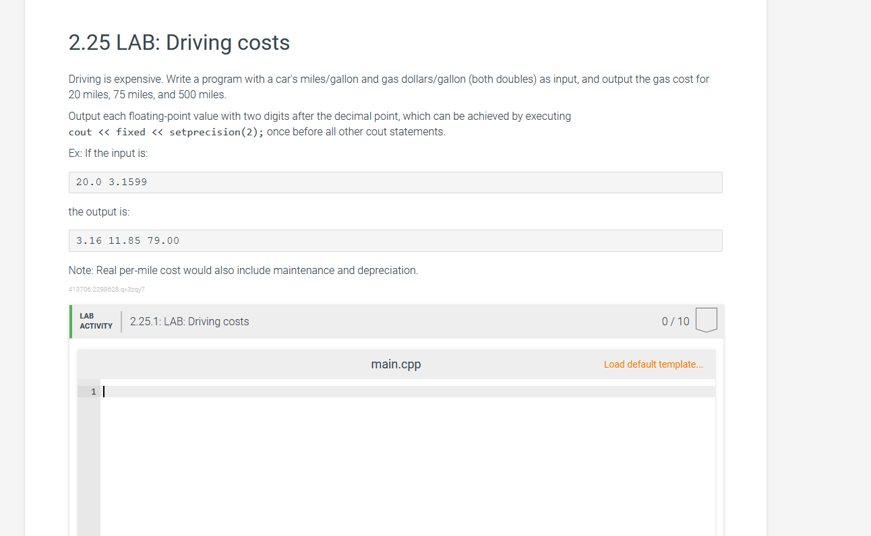Select the main.cpp file tab

point(396,364)
